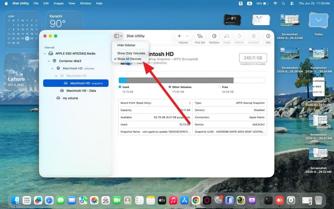This screenshot has height=209, width=334.
Task: Open Messages from the Dock
Action: 61,200
